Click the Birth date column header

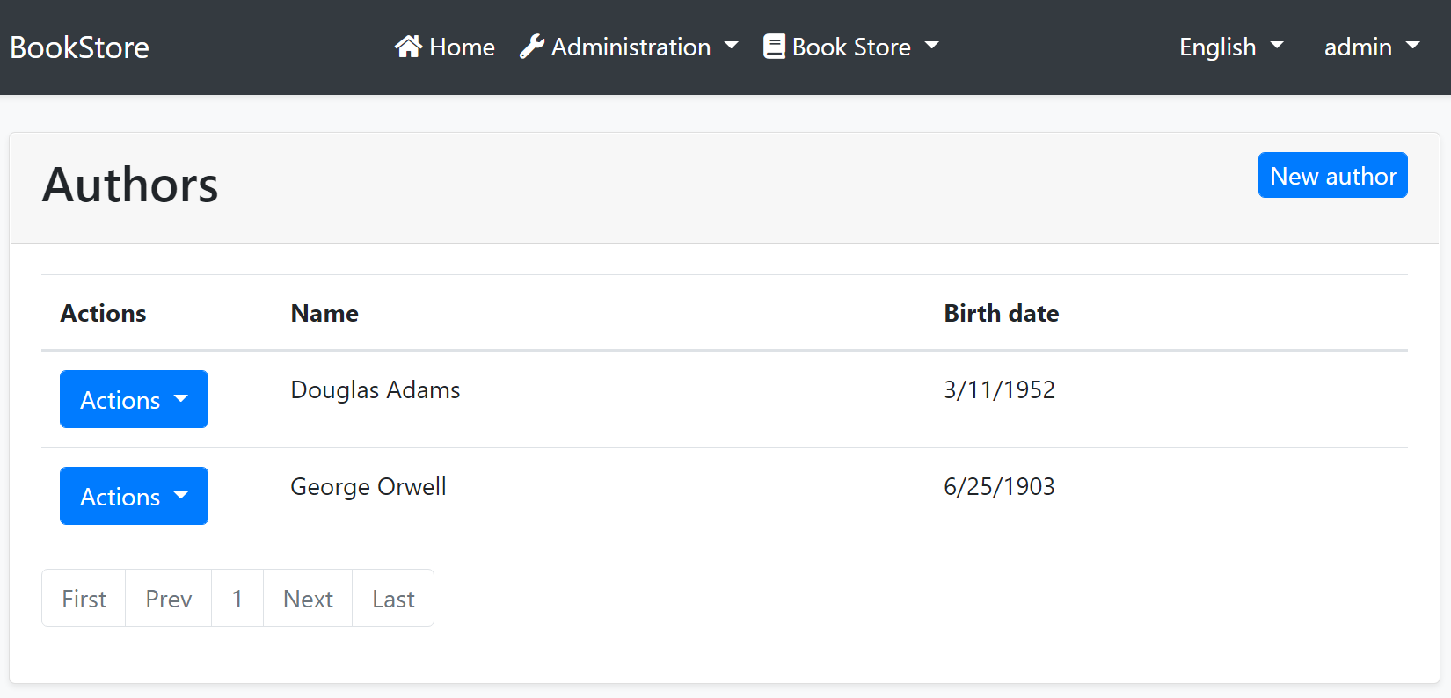(1001, 313)
